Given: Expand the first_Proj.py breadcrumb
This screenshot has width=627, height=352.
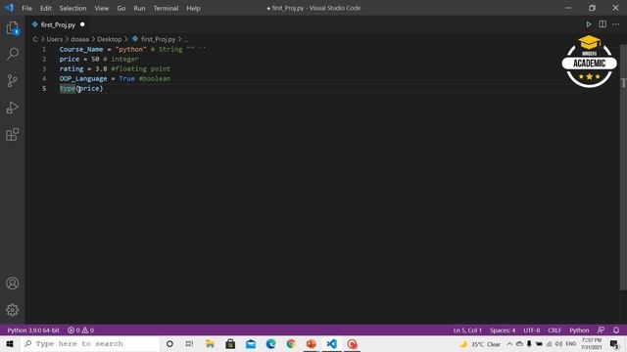Looking at the screenshot, I should click(158, 39).
